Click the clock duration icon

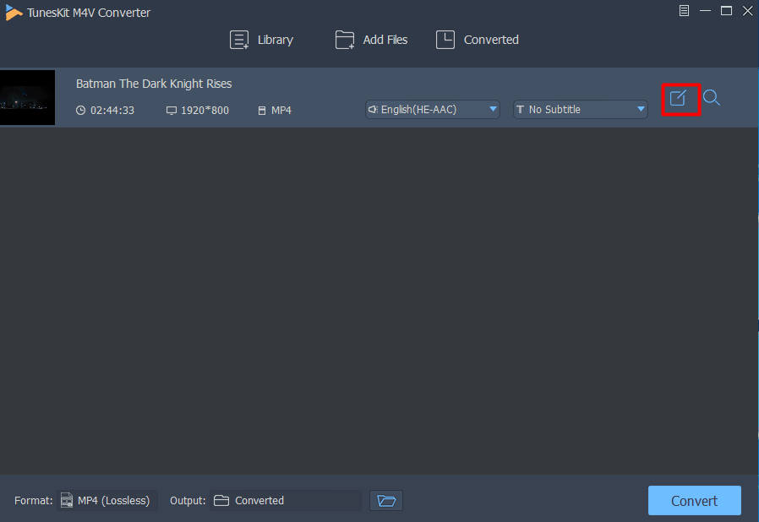(x=81, y=111)
